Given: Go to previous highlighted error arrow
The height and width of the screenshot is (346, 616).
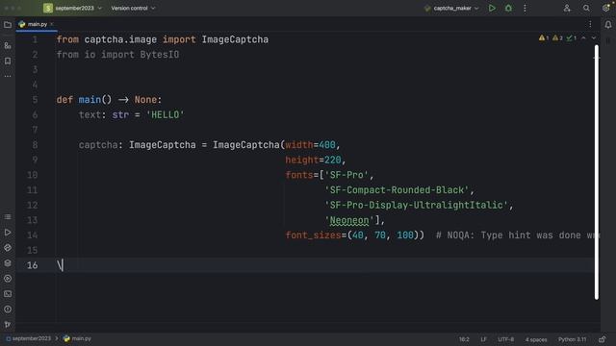Looking at the screenshot, I should click(583, 38).
